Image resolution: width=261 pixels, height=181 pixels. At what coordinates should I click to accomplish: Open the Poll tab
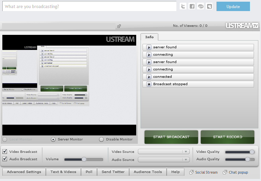click(x=89, y=172)
